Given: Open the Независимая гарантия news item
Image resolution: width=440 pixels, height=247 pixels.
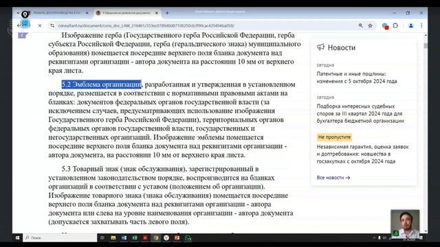Looking at the screenshot, I should (x=362, y=154).
